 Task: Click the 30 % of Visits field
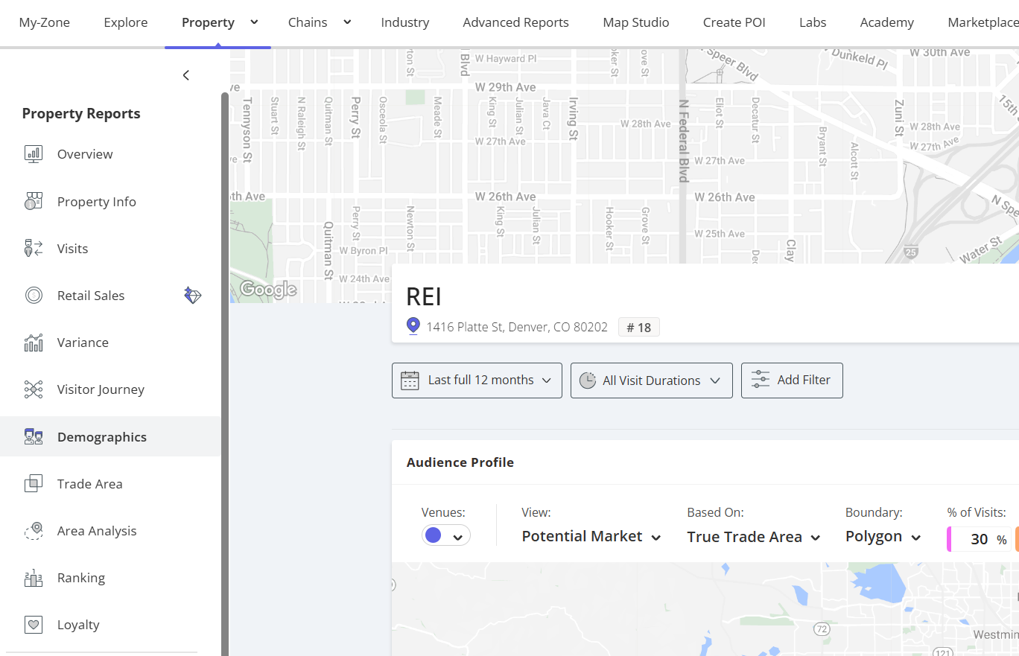pos(980,540)
